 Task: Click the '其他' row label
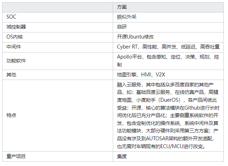tap(11, 75)
